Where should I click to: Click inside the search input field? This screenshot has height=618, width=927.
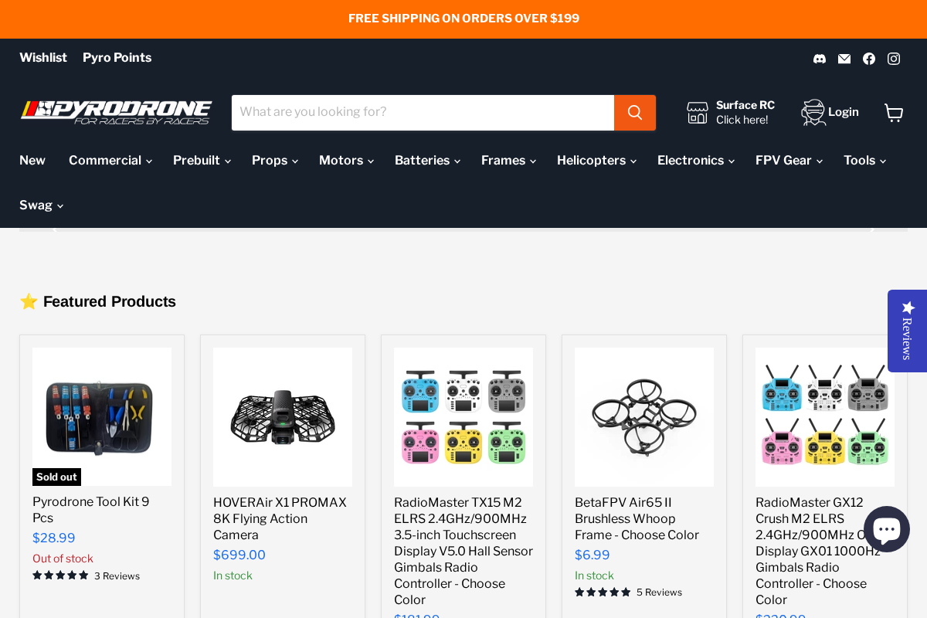423,112
